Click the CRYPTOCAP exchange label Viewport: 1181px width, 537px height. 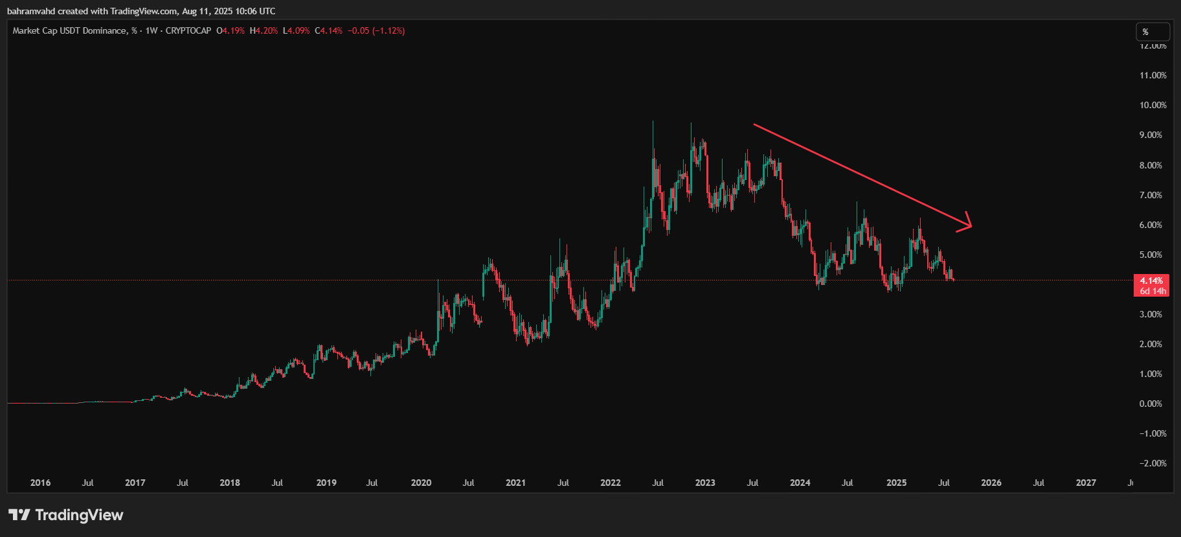[x=188, y=30]
